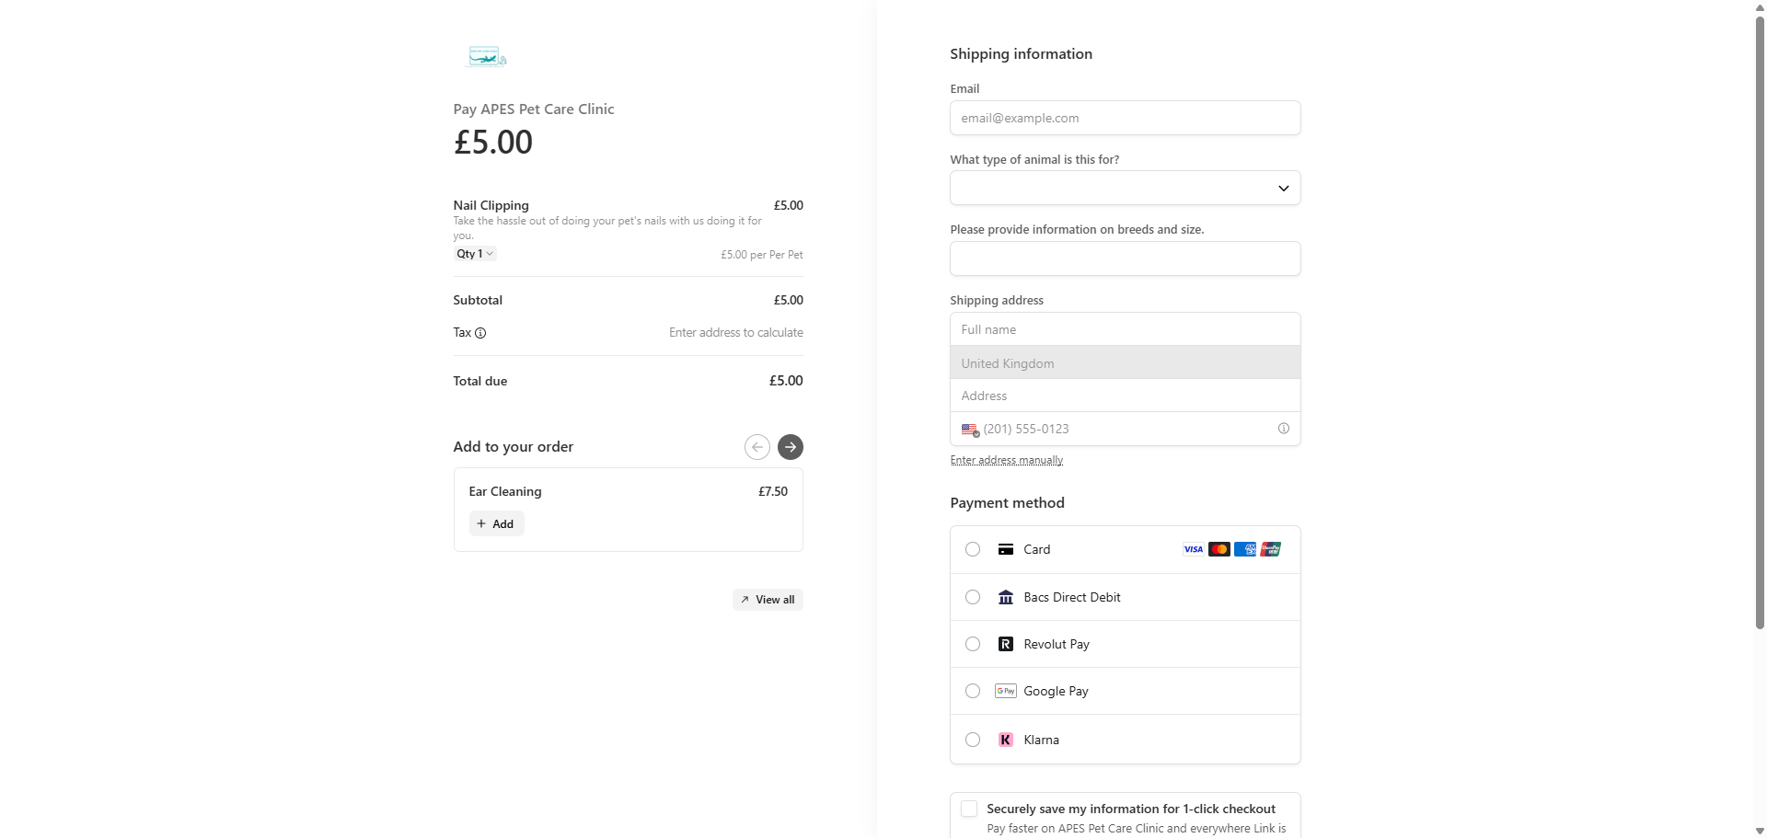
Task: Click the Klarna logo icon
Action: pos(1006,740)
